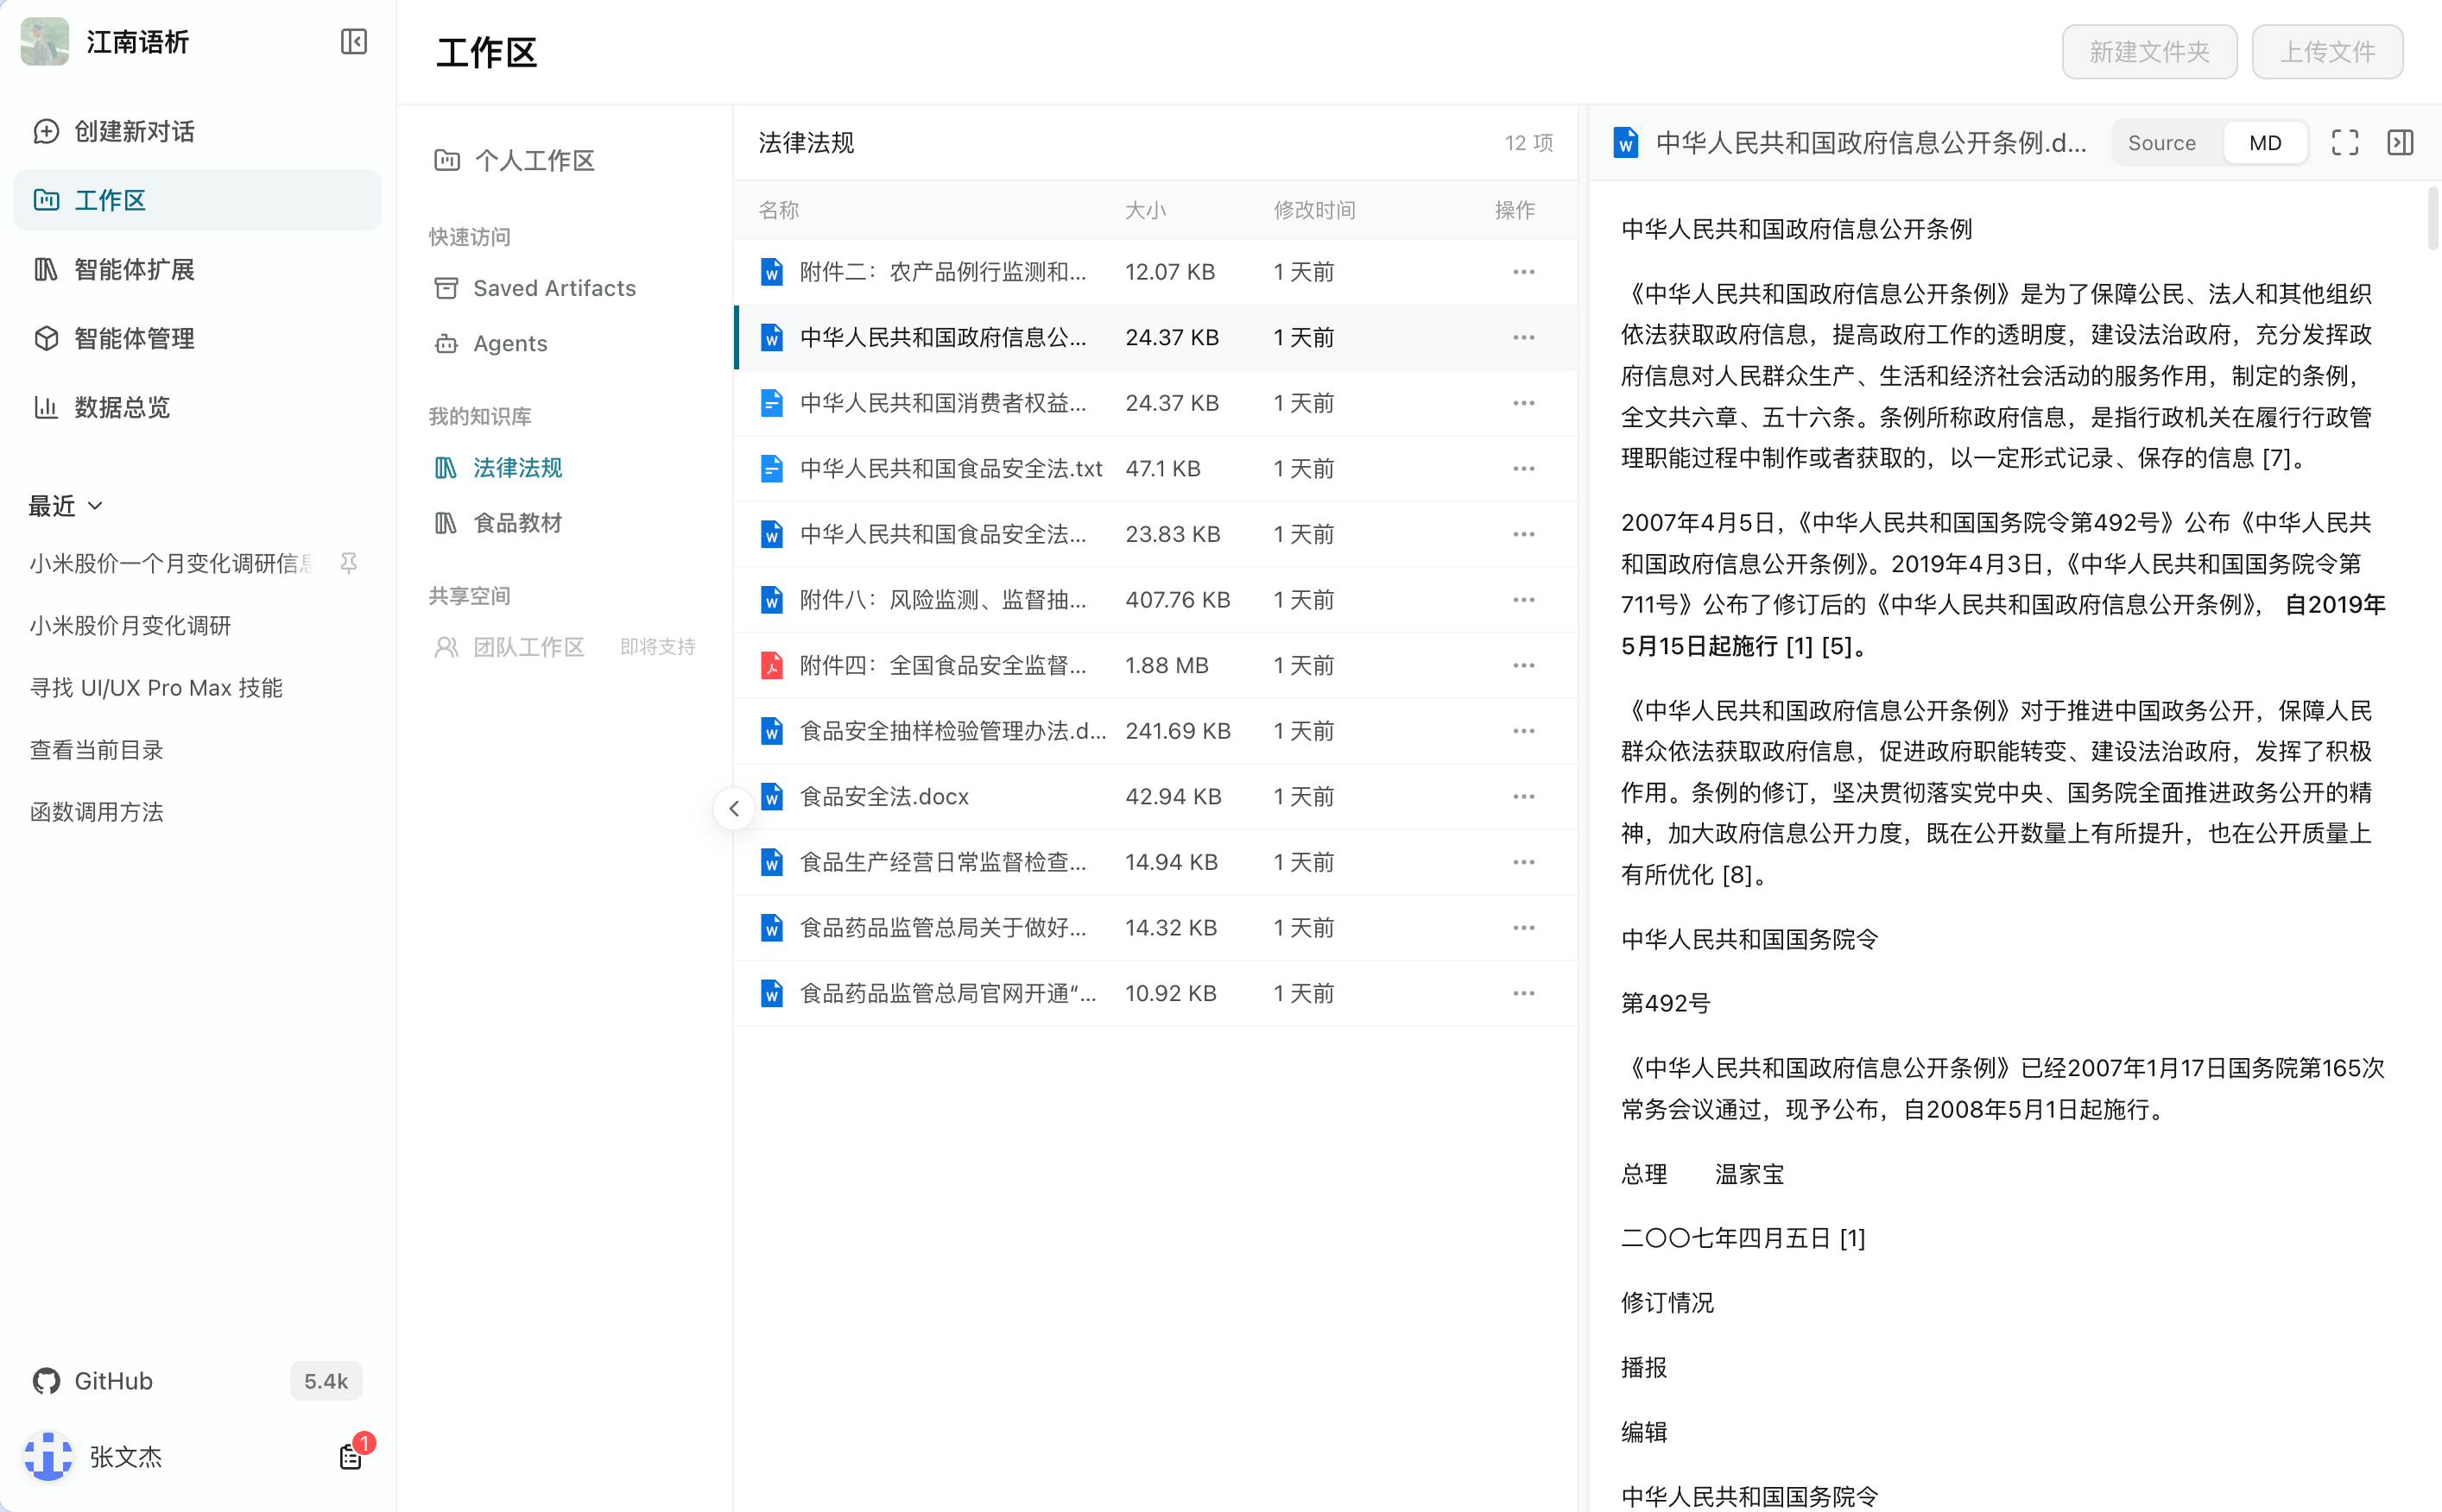Open more actions for 23.83 KB file row
The height and width of the screenshot is (1512, 2442).
point(1522,534)
